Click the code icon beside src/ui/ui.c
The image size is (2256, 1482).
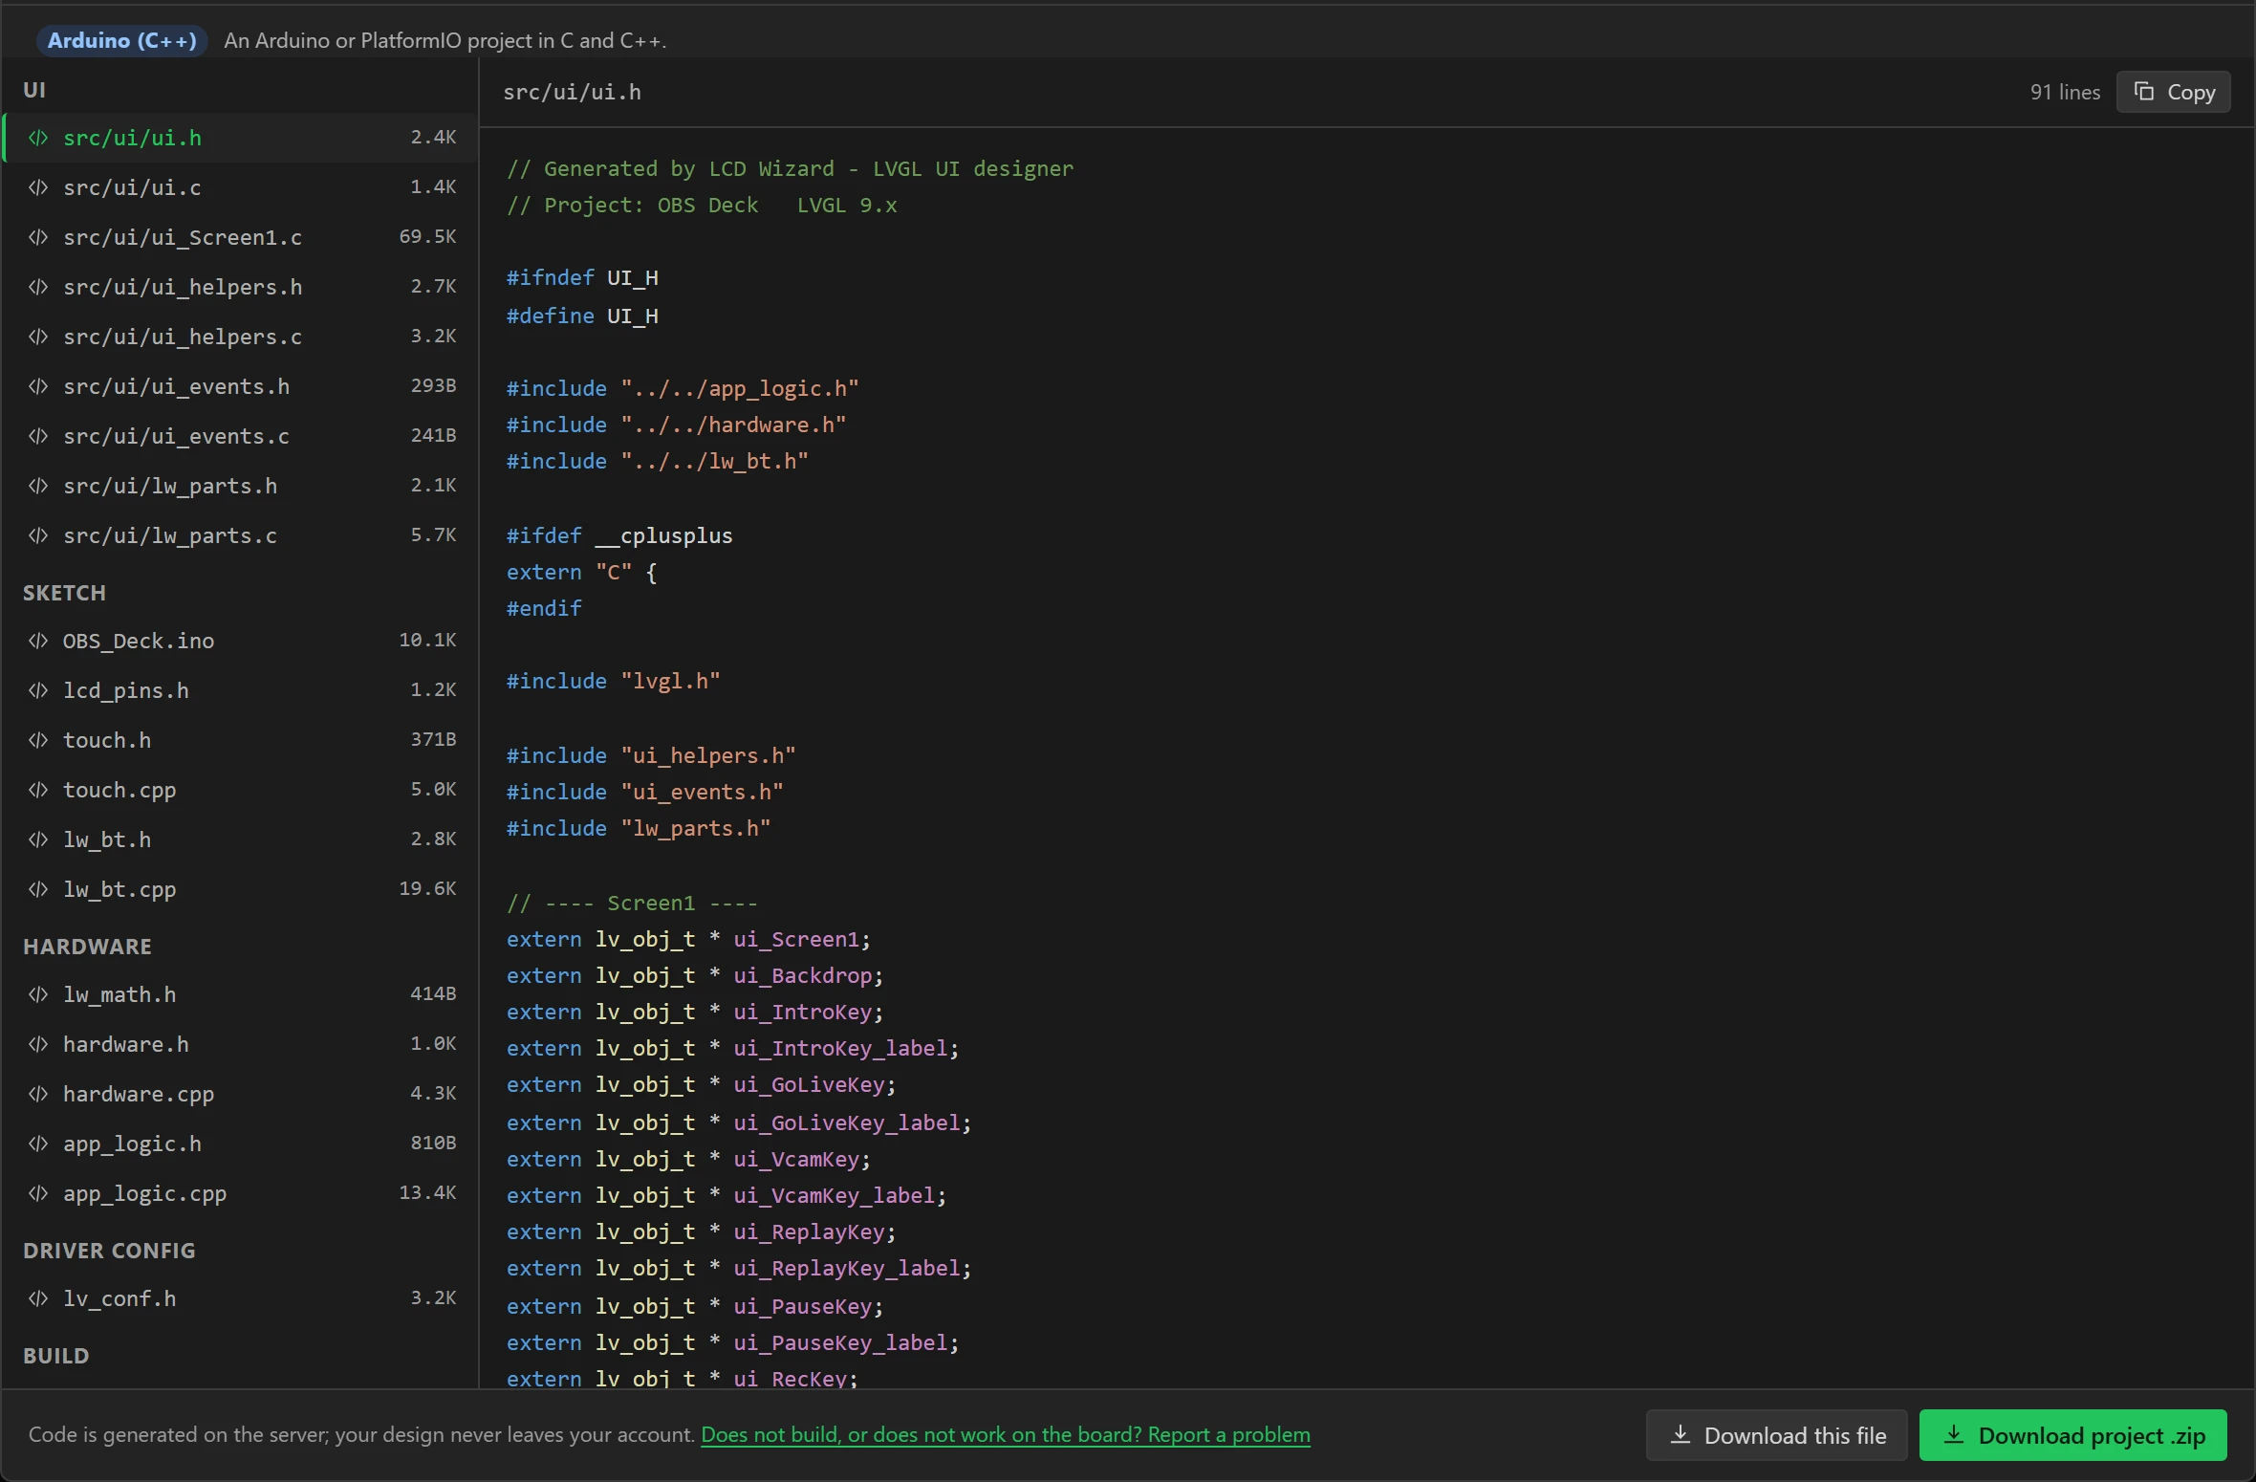(x=38, y=187)
